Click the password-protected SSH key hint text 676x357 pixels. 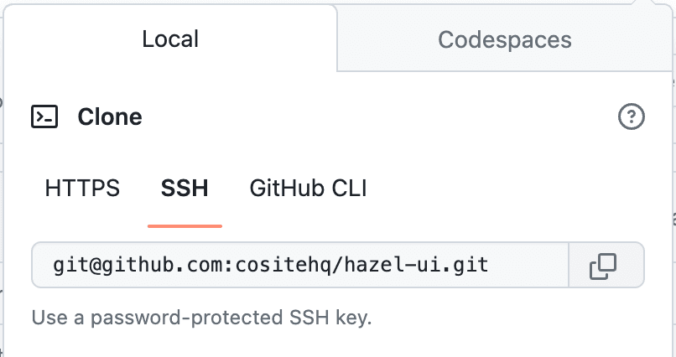pos(201,318)
